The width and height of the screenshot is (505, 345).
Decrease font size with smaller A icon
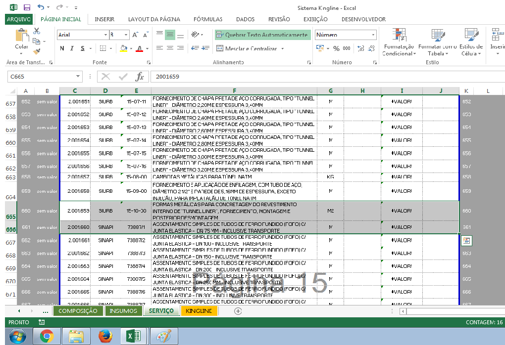click(x=146, y=35)
